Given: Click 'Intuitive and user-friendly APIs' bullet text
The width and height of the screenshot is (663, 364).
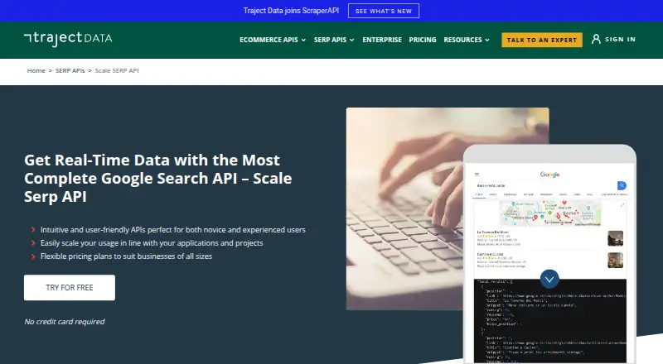Looking at the screenshot, I should [x=173, y=230].
